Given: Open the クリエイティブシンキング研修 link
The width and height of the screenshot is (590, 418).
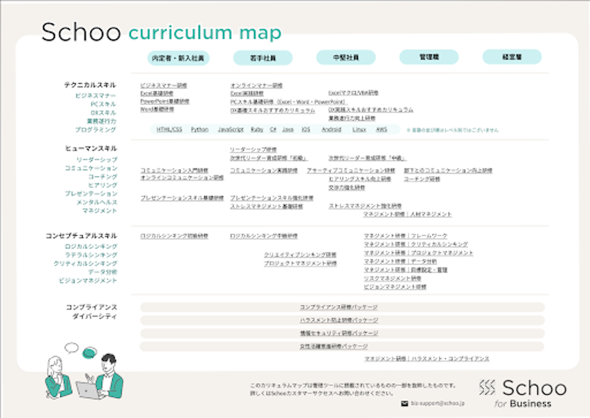Looking at the screenshot, I should 300,255.
